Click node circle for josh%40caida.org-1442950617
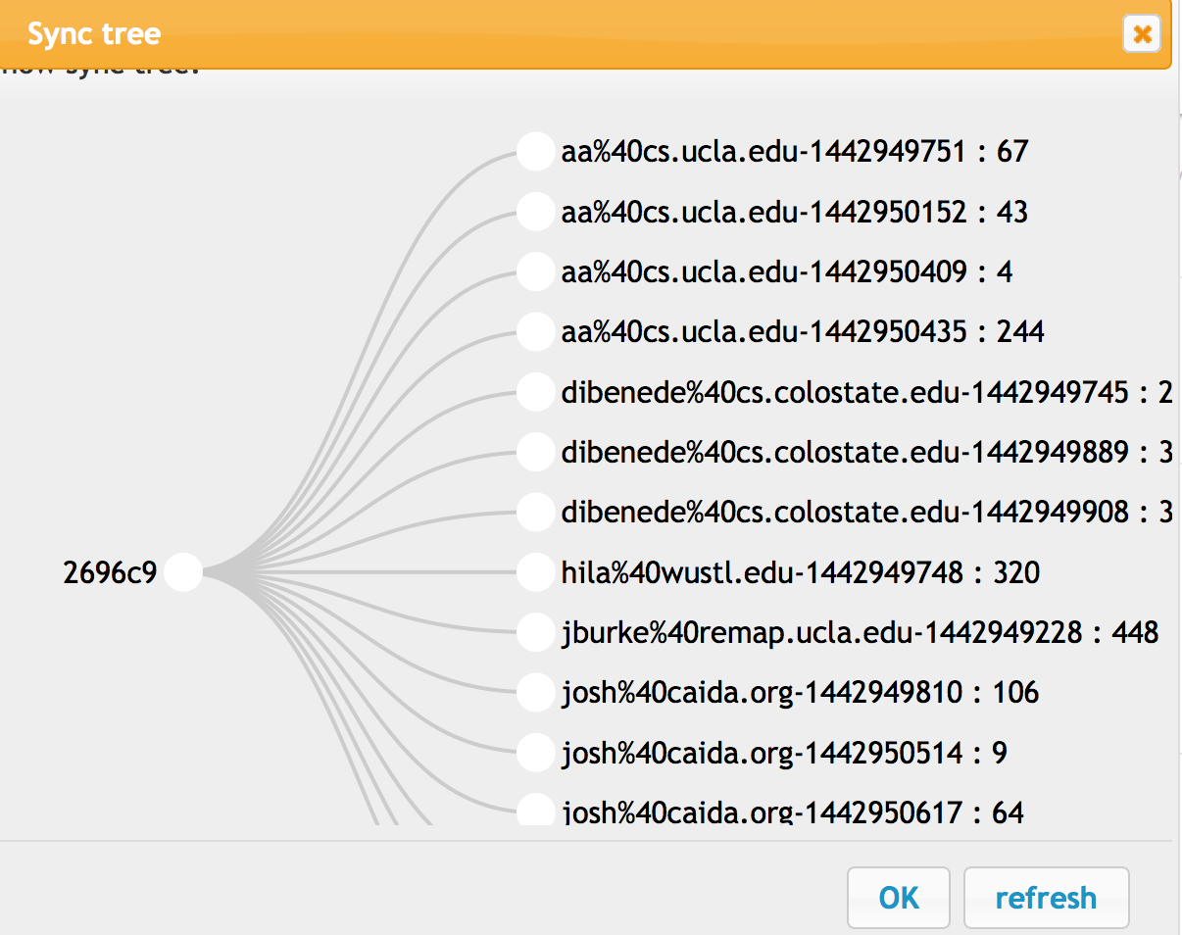Image resolution: width=1182 pixels, height=935 pixels. 536,810
